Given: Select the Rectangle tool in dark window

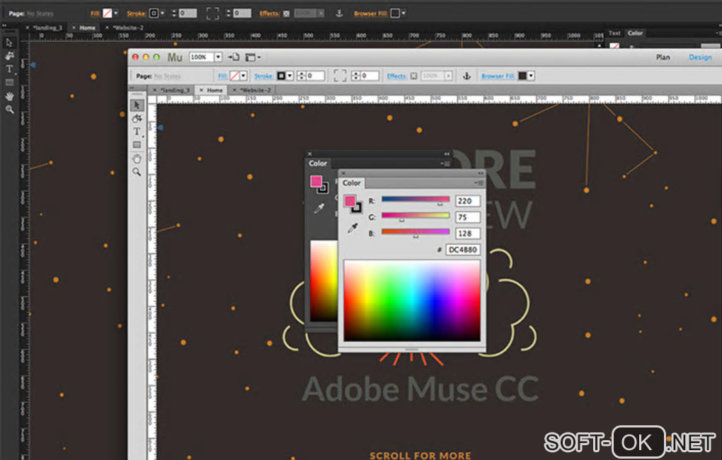Looking at the screenshot, I should (9, 82).
